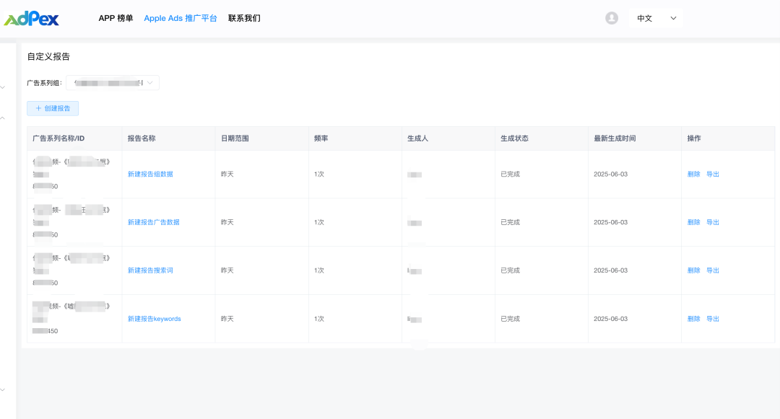Export the 新建报告组数据 report
Viewport: 780px width, 419px height.
pos(713,174)
